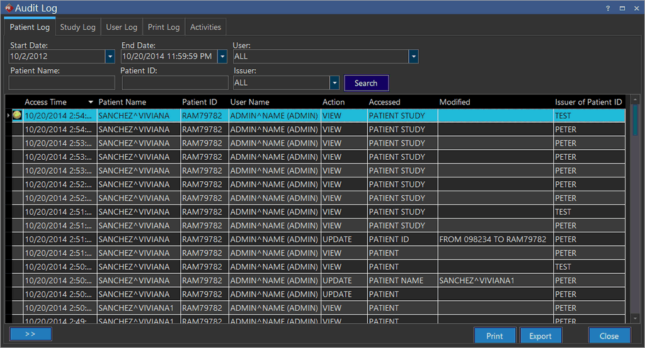Click the double-arrow expand button
The image size is (645, 348).
coord(30,334)
